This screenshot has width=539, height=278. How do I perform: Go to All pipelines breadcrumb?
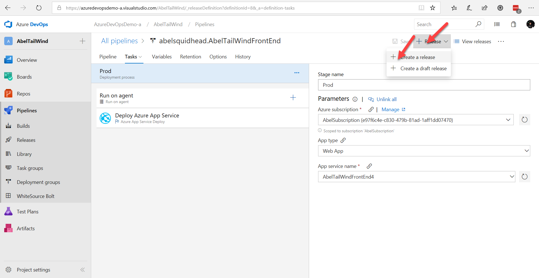(x=120, y=41)
